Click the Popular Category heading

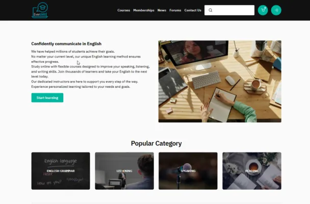156,143
